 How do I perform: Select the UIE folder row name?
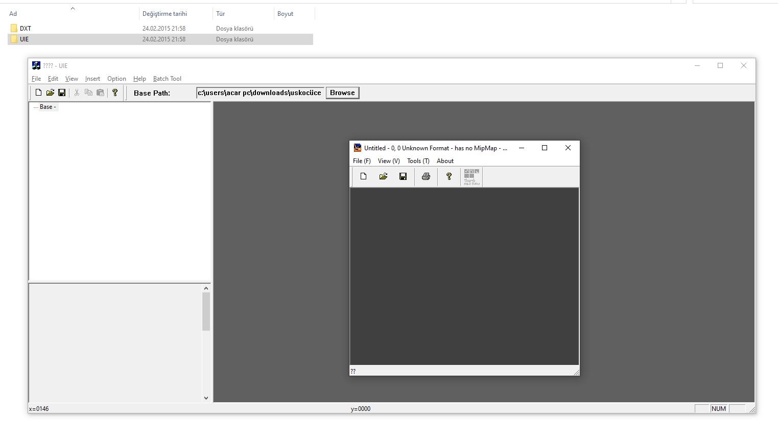tap(25, 39)
